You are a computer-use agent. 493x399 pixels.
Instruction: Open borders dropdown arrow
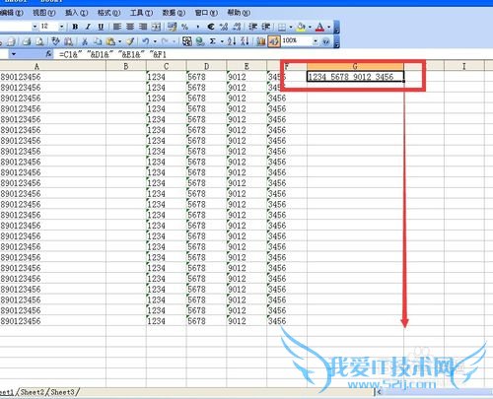[x=291, y=27]
